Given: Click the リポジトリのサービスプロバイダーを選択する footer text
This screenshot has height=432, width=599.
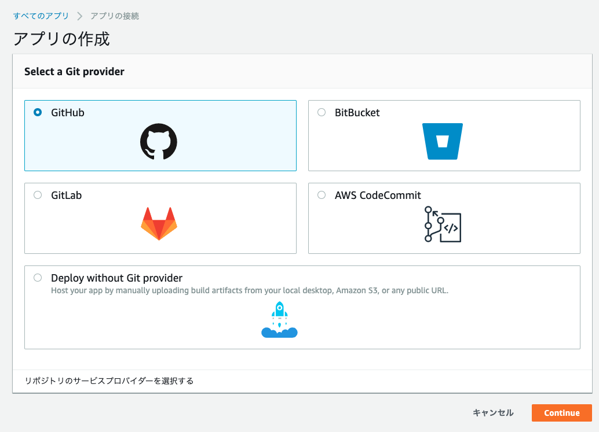Looking at the screenshot, I should point(109,381).
